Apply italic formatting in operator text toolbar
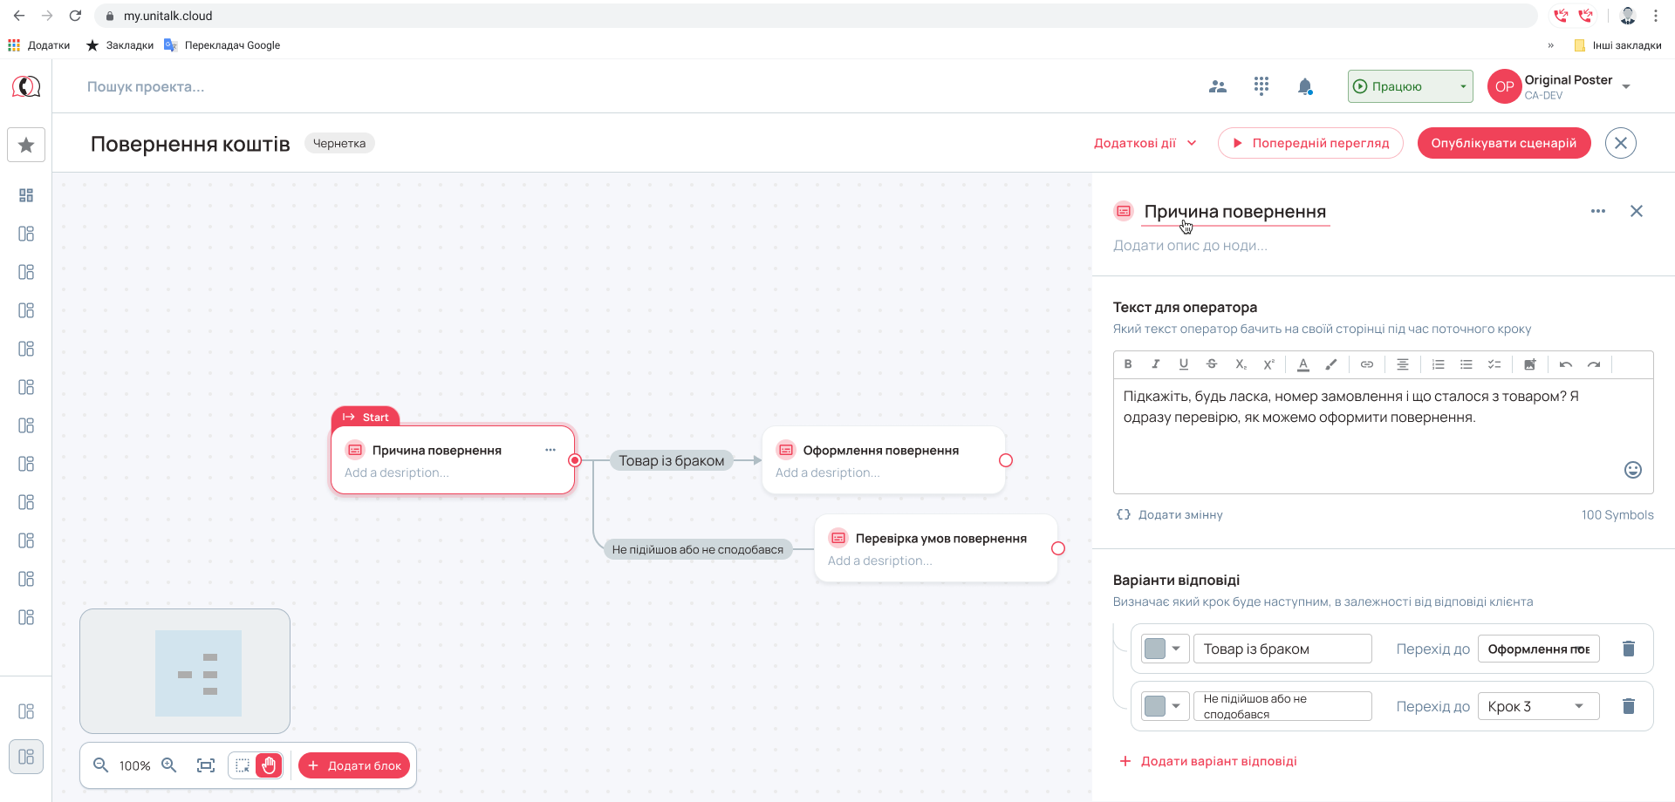This screenshot has height=802, width=1675. click(x=1156, y=364)
